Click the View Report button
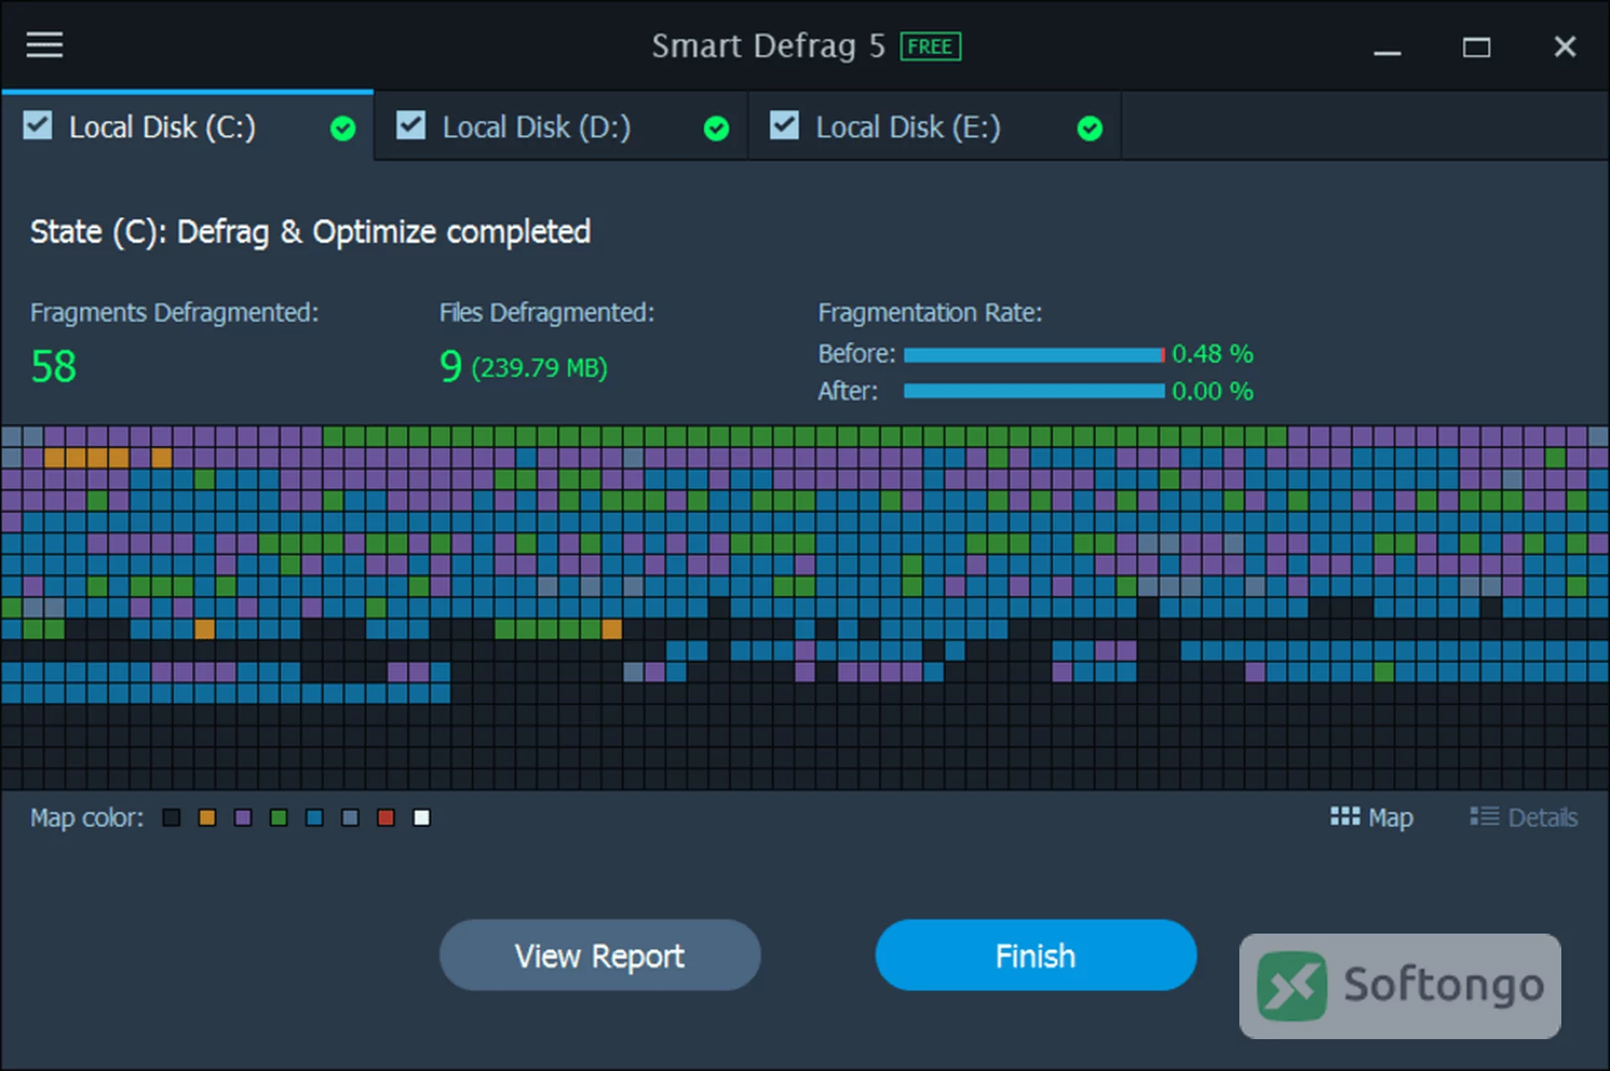 600,955
